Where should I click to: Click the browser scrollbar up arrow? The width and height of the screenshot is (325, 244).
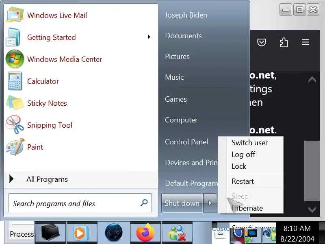coord(312,79)
